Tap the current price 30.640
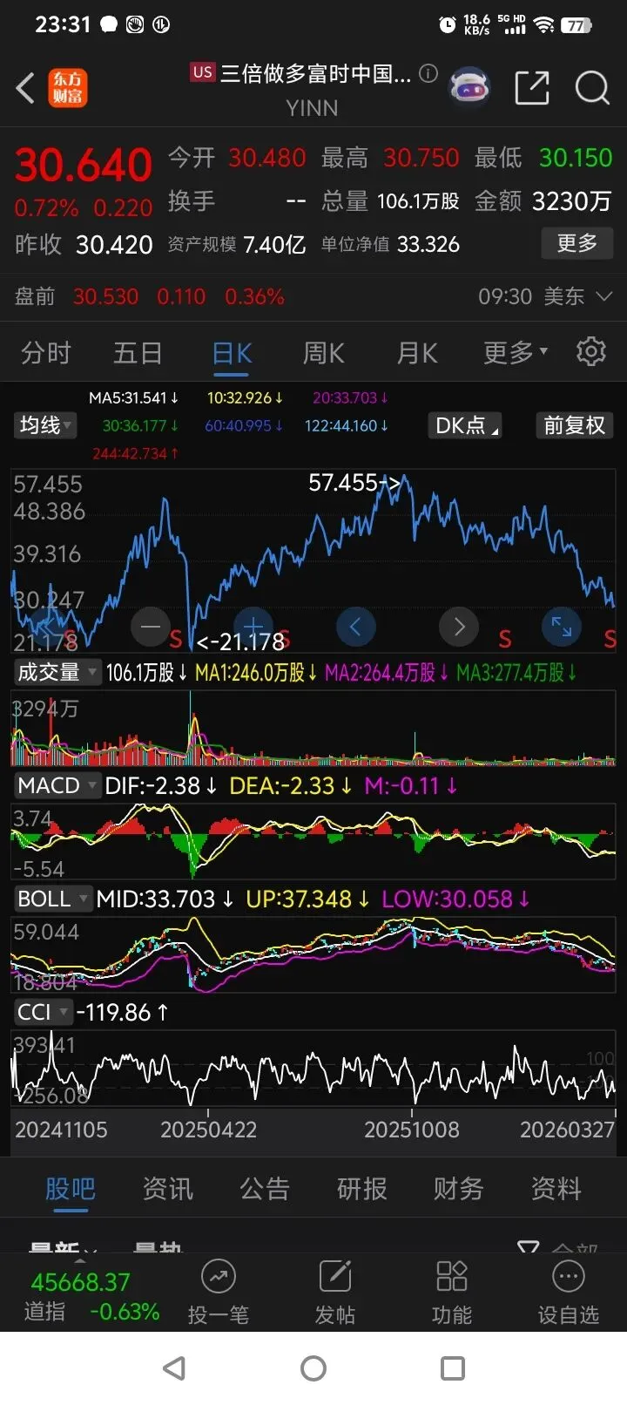 [x=84, y=165]
